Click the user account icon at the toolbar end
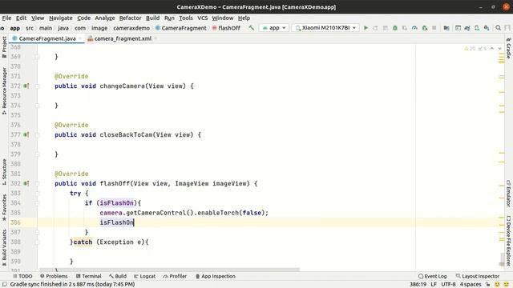Viewport: 513px width, 288px height. click(507, 28)
